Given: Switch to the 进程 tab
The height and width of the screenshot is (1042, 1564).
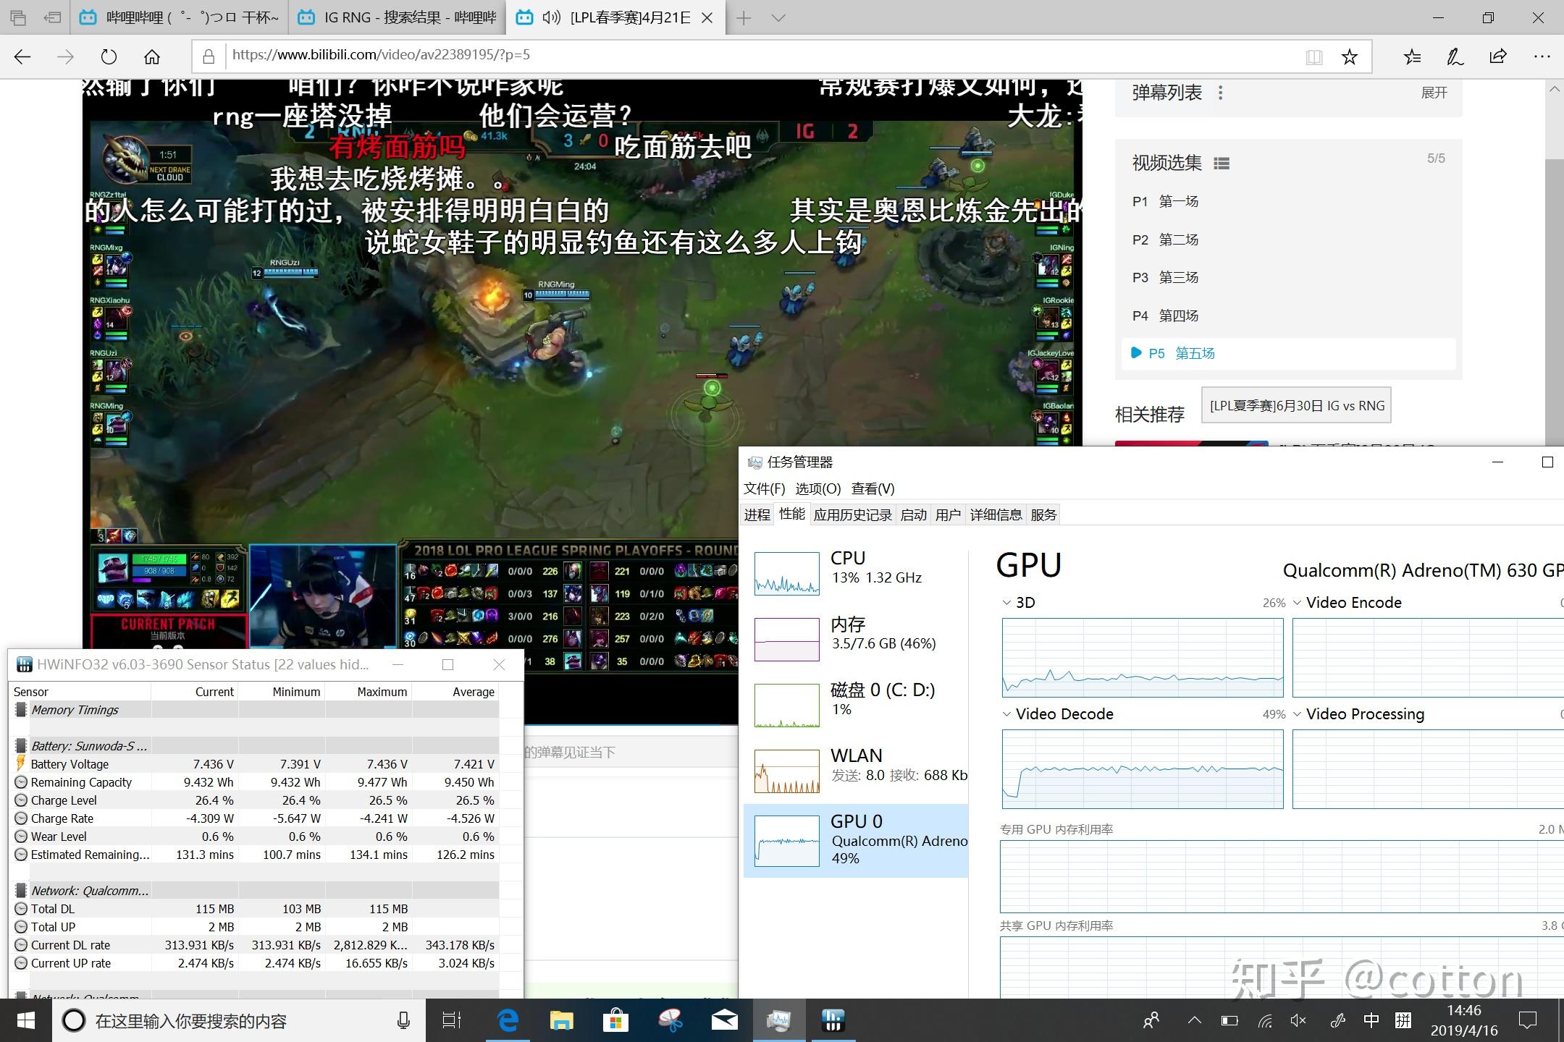Looking at the screenshot, I should tap(757, 514).
